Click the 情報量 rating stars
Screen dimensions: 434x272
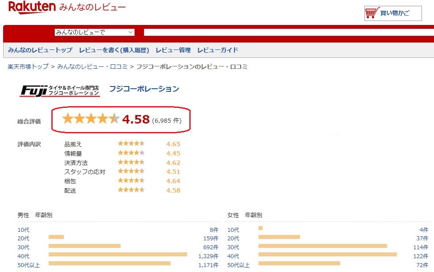tap(131, 153)
